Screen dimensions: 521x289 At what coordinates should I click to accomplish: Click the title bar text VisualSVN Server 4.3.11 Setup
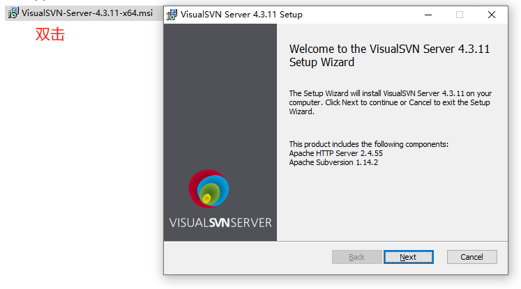coord(241,15)
